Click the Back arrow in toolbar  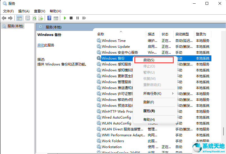4,18
